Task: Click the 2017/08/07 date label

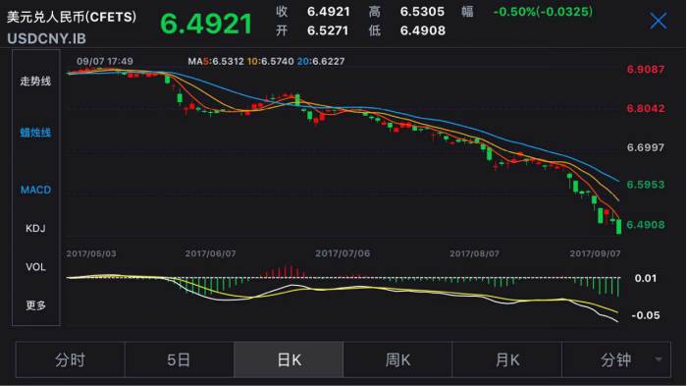Action: (x=474, y=253)
